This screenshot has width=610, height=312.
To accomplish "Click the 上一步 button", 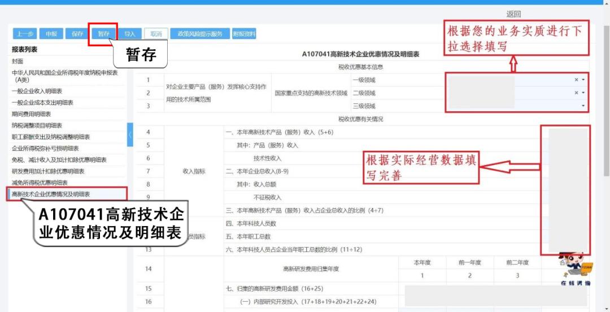I will point(24,34).
